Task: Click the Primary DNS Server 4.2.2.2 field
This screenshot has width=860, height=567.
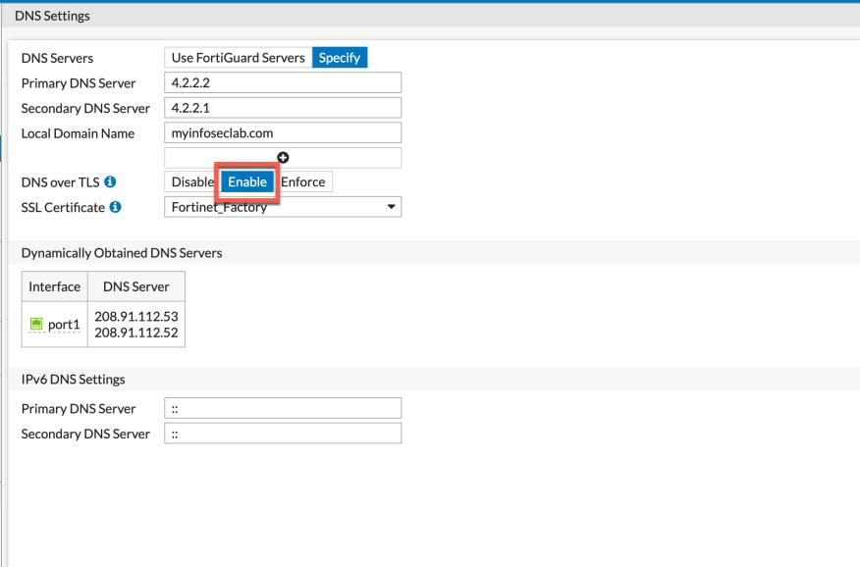Action: tap(283, 82)
